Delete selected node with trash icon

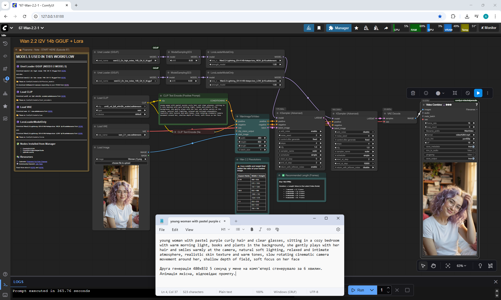click(413, 93)
